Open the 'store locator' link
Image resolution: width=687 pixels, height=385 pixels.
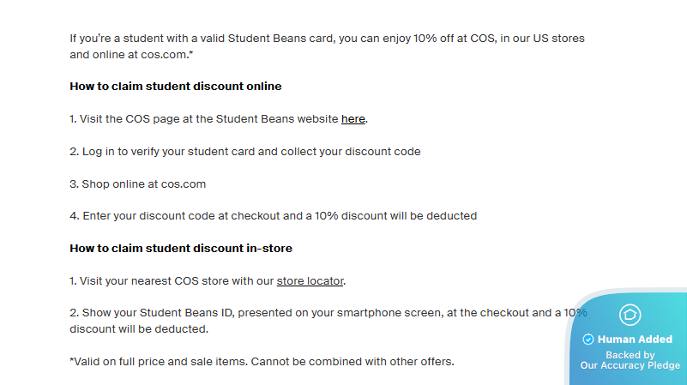pyautogui.click(x=310, y=280)
